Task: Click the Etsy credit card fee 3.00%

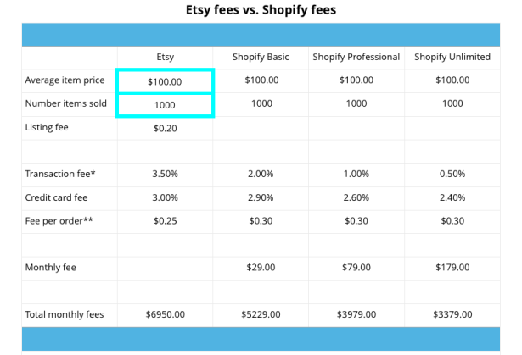Action: [x=166, y=197]
